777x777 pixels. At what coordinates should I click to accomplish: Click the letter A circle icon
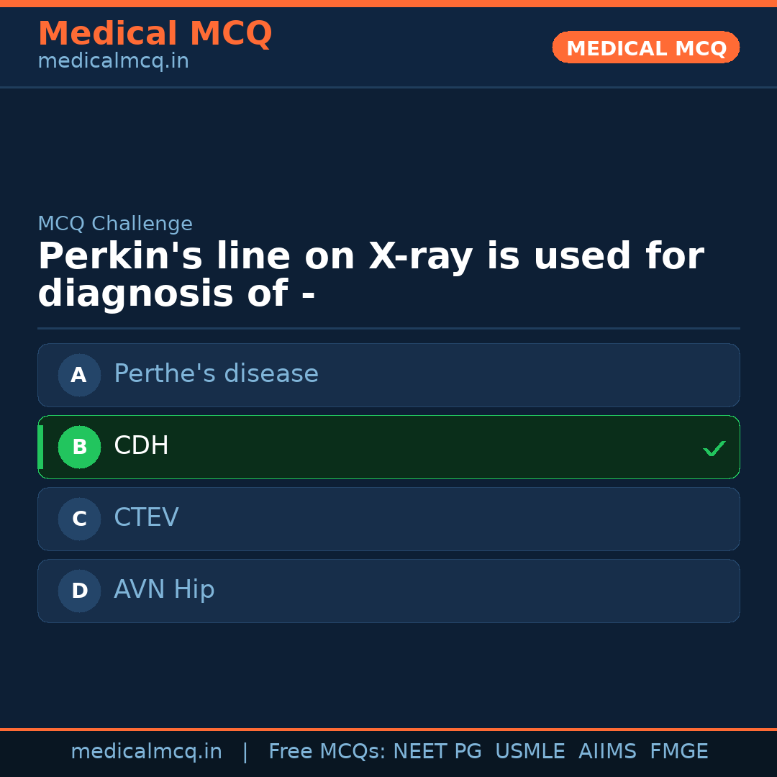pyautogui.click(x=79, y=375)
